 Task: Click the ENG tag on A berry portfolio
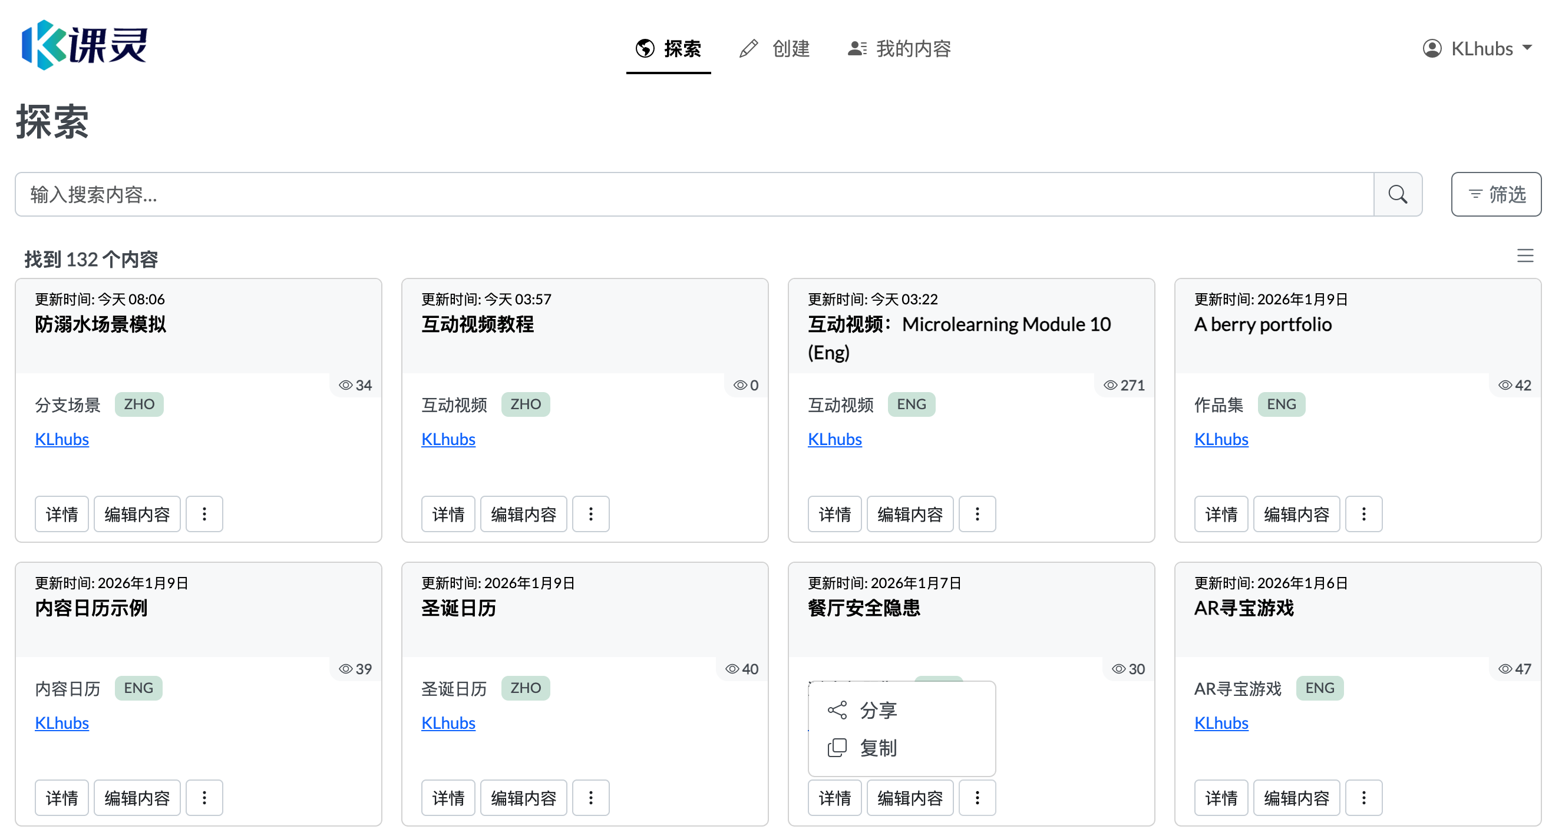[1282, 404]
